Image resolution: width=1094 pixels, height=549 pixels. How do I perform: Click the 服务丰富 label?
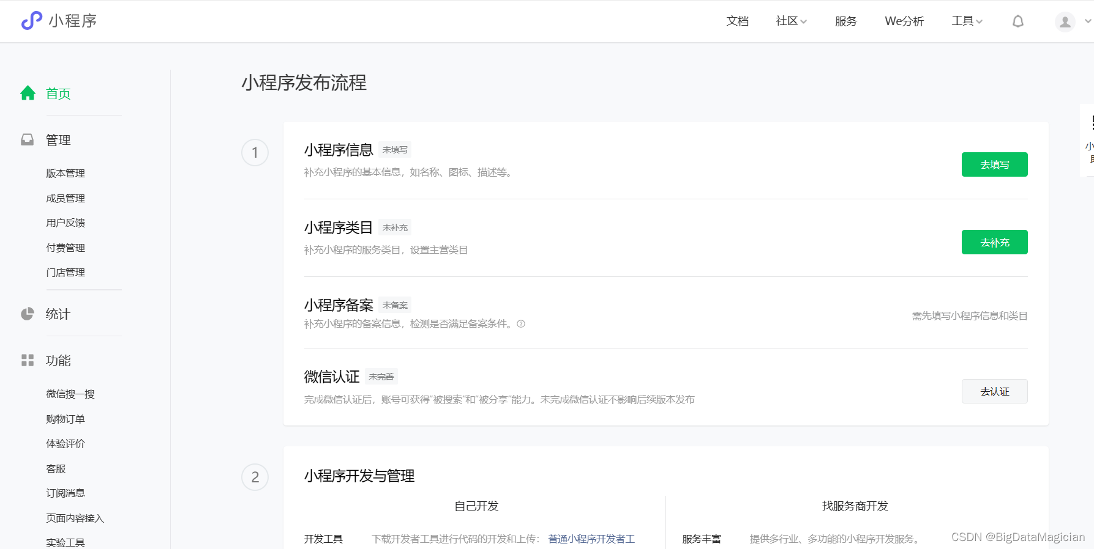702,539
